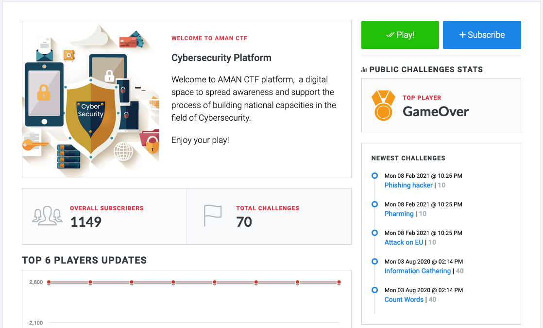Click the timeline circle next to Phishing hacker
This screenshot has width=543, height=328.
(374, 175)
